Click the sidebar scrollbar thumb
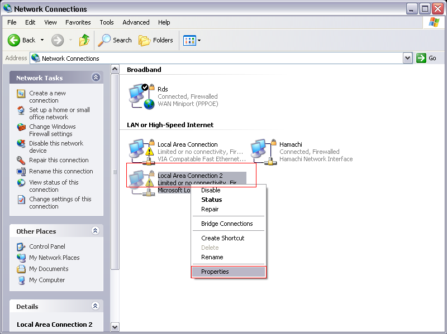The height and width of the screenshot is (334, 447). click(115, 172)
